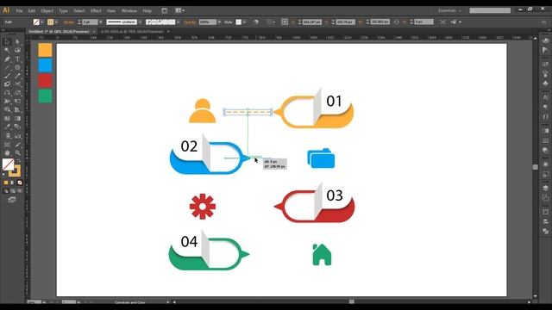Screen dimensions: 552x310
Task: Open the brush definition dropdown
Action: point(179,22)
